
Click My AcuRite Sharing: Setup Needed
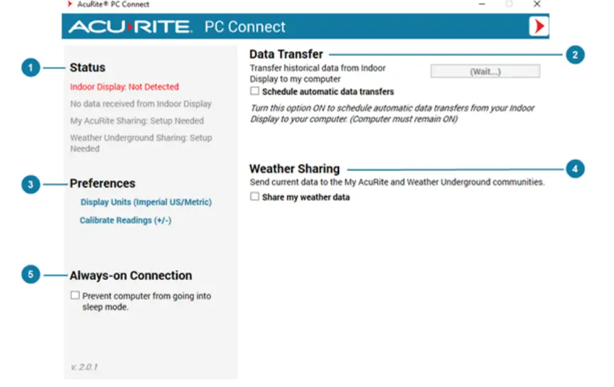pos(137,121)
